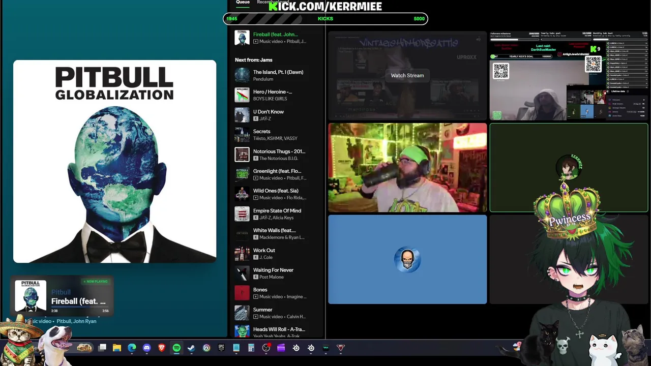Select Heads Will Roll album art thumbnail
Image resolution: width=651 pixels, height=366 pixels.
[x=242, y=331]
